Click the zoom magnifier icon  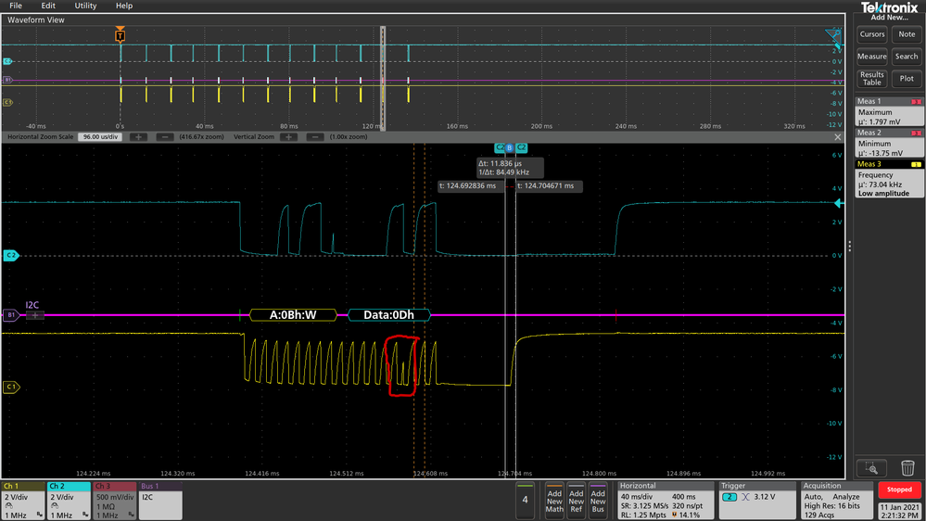871,469
